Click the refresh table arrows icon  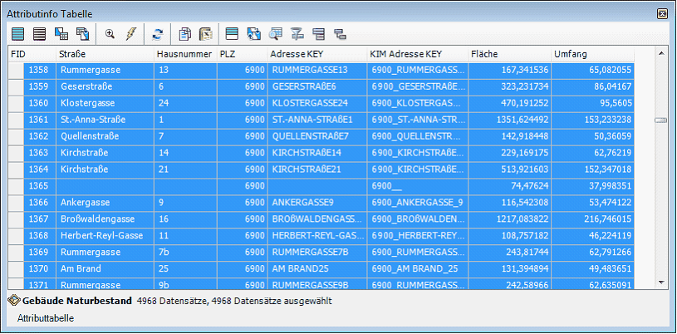(x=157, y=34)
